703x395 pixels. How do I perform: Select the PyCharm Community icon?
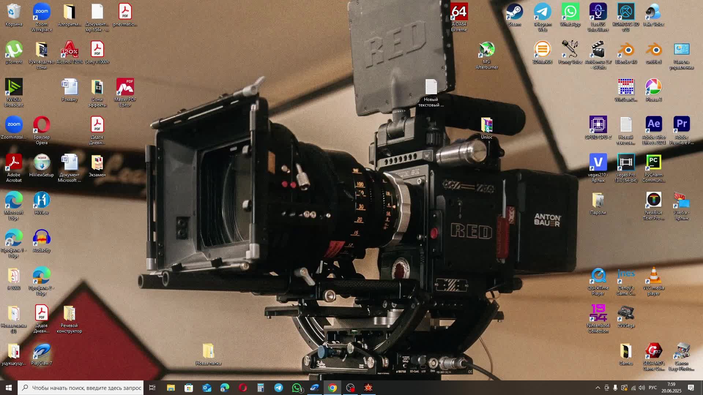pyautogui.click(x=654, y=163)
